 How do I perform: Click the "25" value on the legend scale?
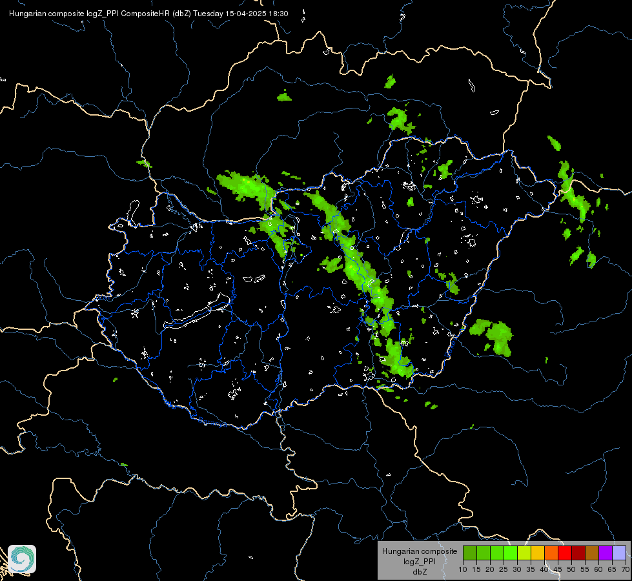coord(504,570)
